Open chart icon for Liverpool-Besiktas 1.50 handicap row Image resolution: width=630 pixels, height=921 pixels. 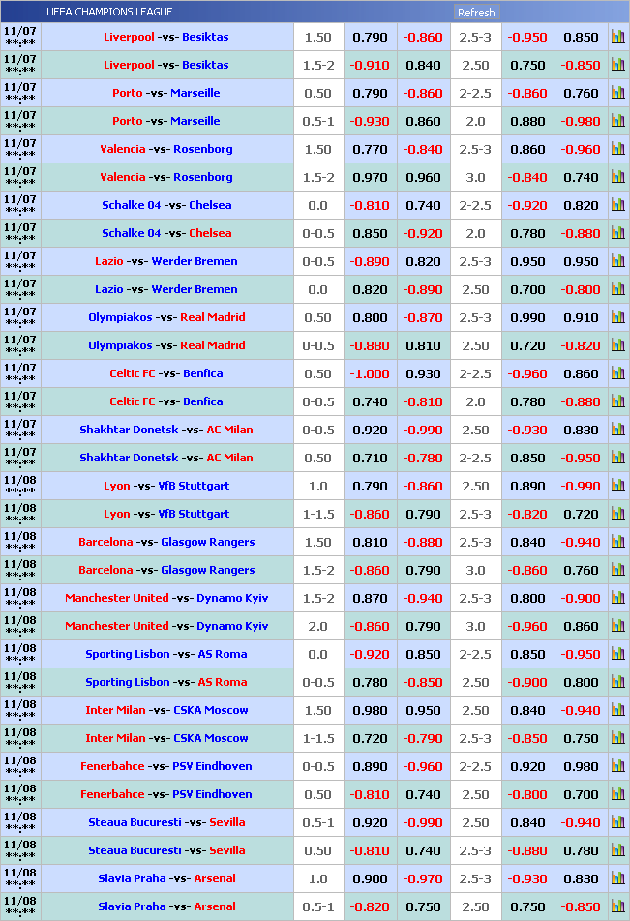point(617,37)
